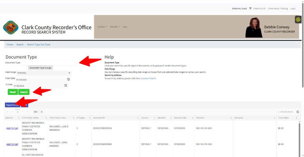The image size is (304, 157).
Task: Expand the Date Range dropdown
Action: tap(69, 73)
